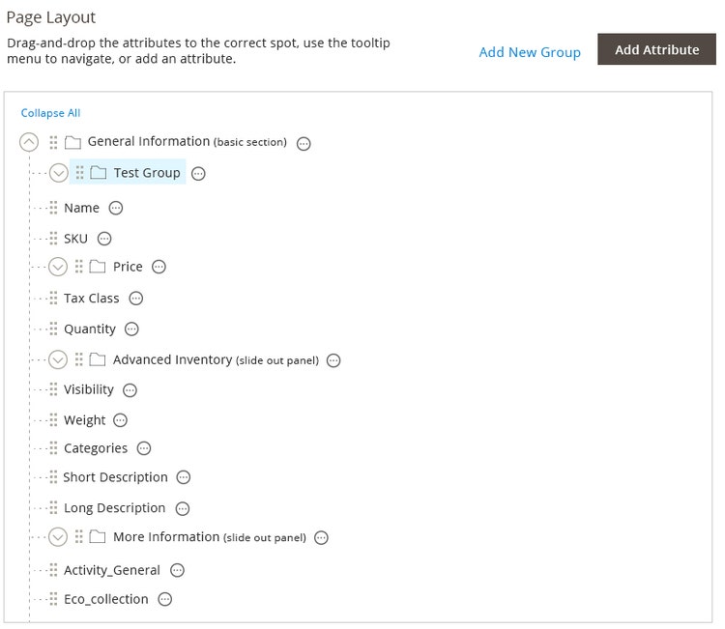Open tooltip menu for General Information
The width and height of the screenshot is (725, 629).
pyautogui.click(x=304, y=143)
